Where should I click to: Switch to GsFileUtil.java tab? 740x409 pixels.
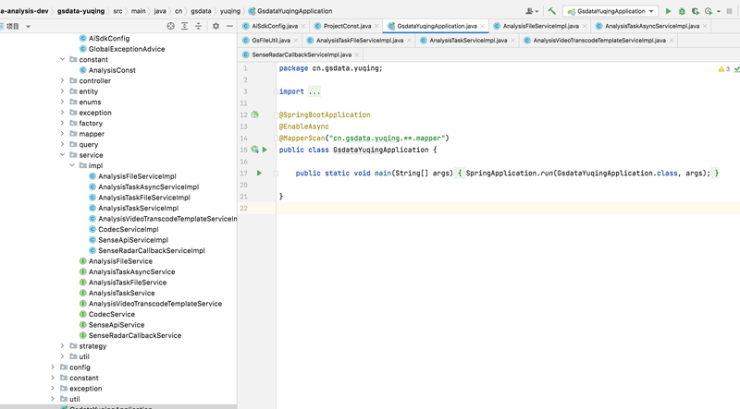pos(271,41)
